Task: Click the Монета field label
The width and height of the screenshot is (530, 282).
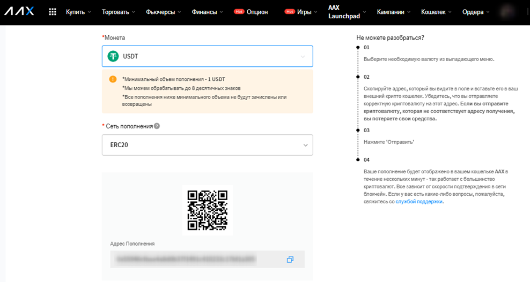Action: pos(114,38)
